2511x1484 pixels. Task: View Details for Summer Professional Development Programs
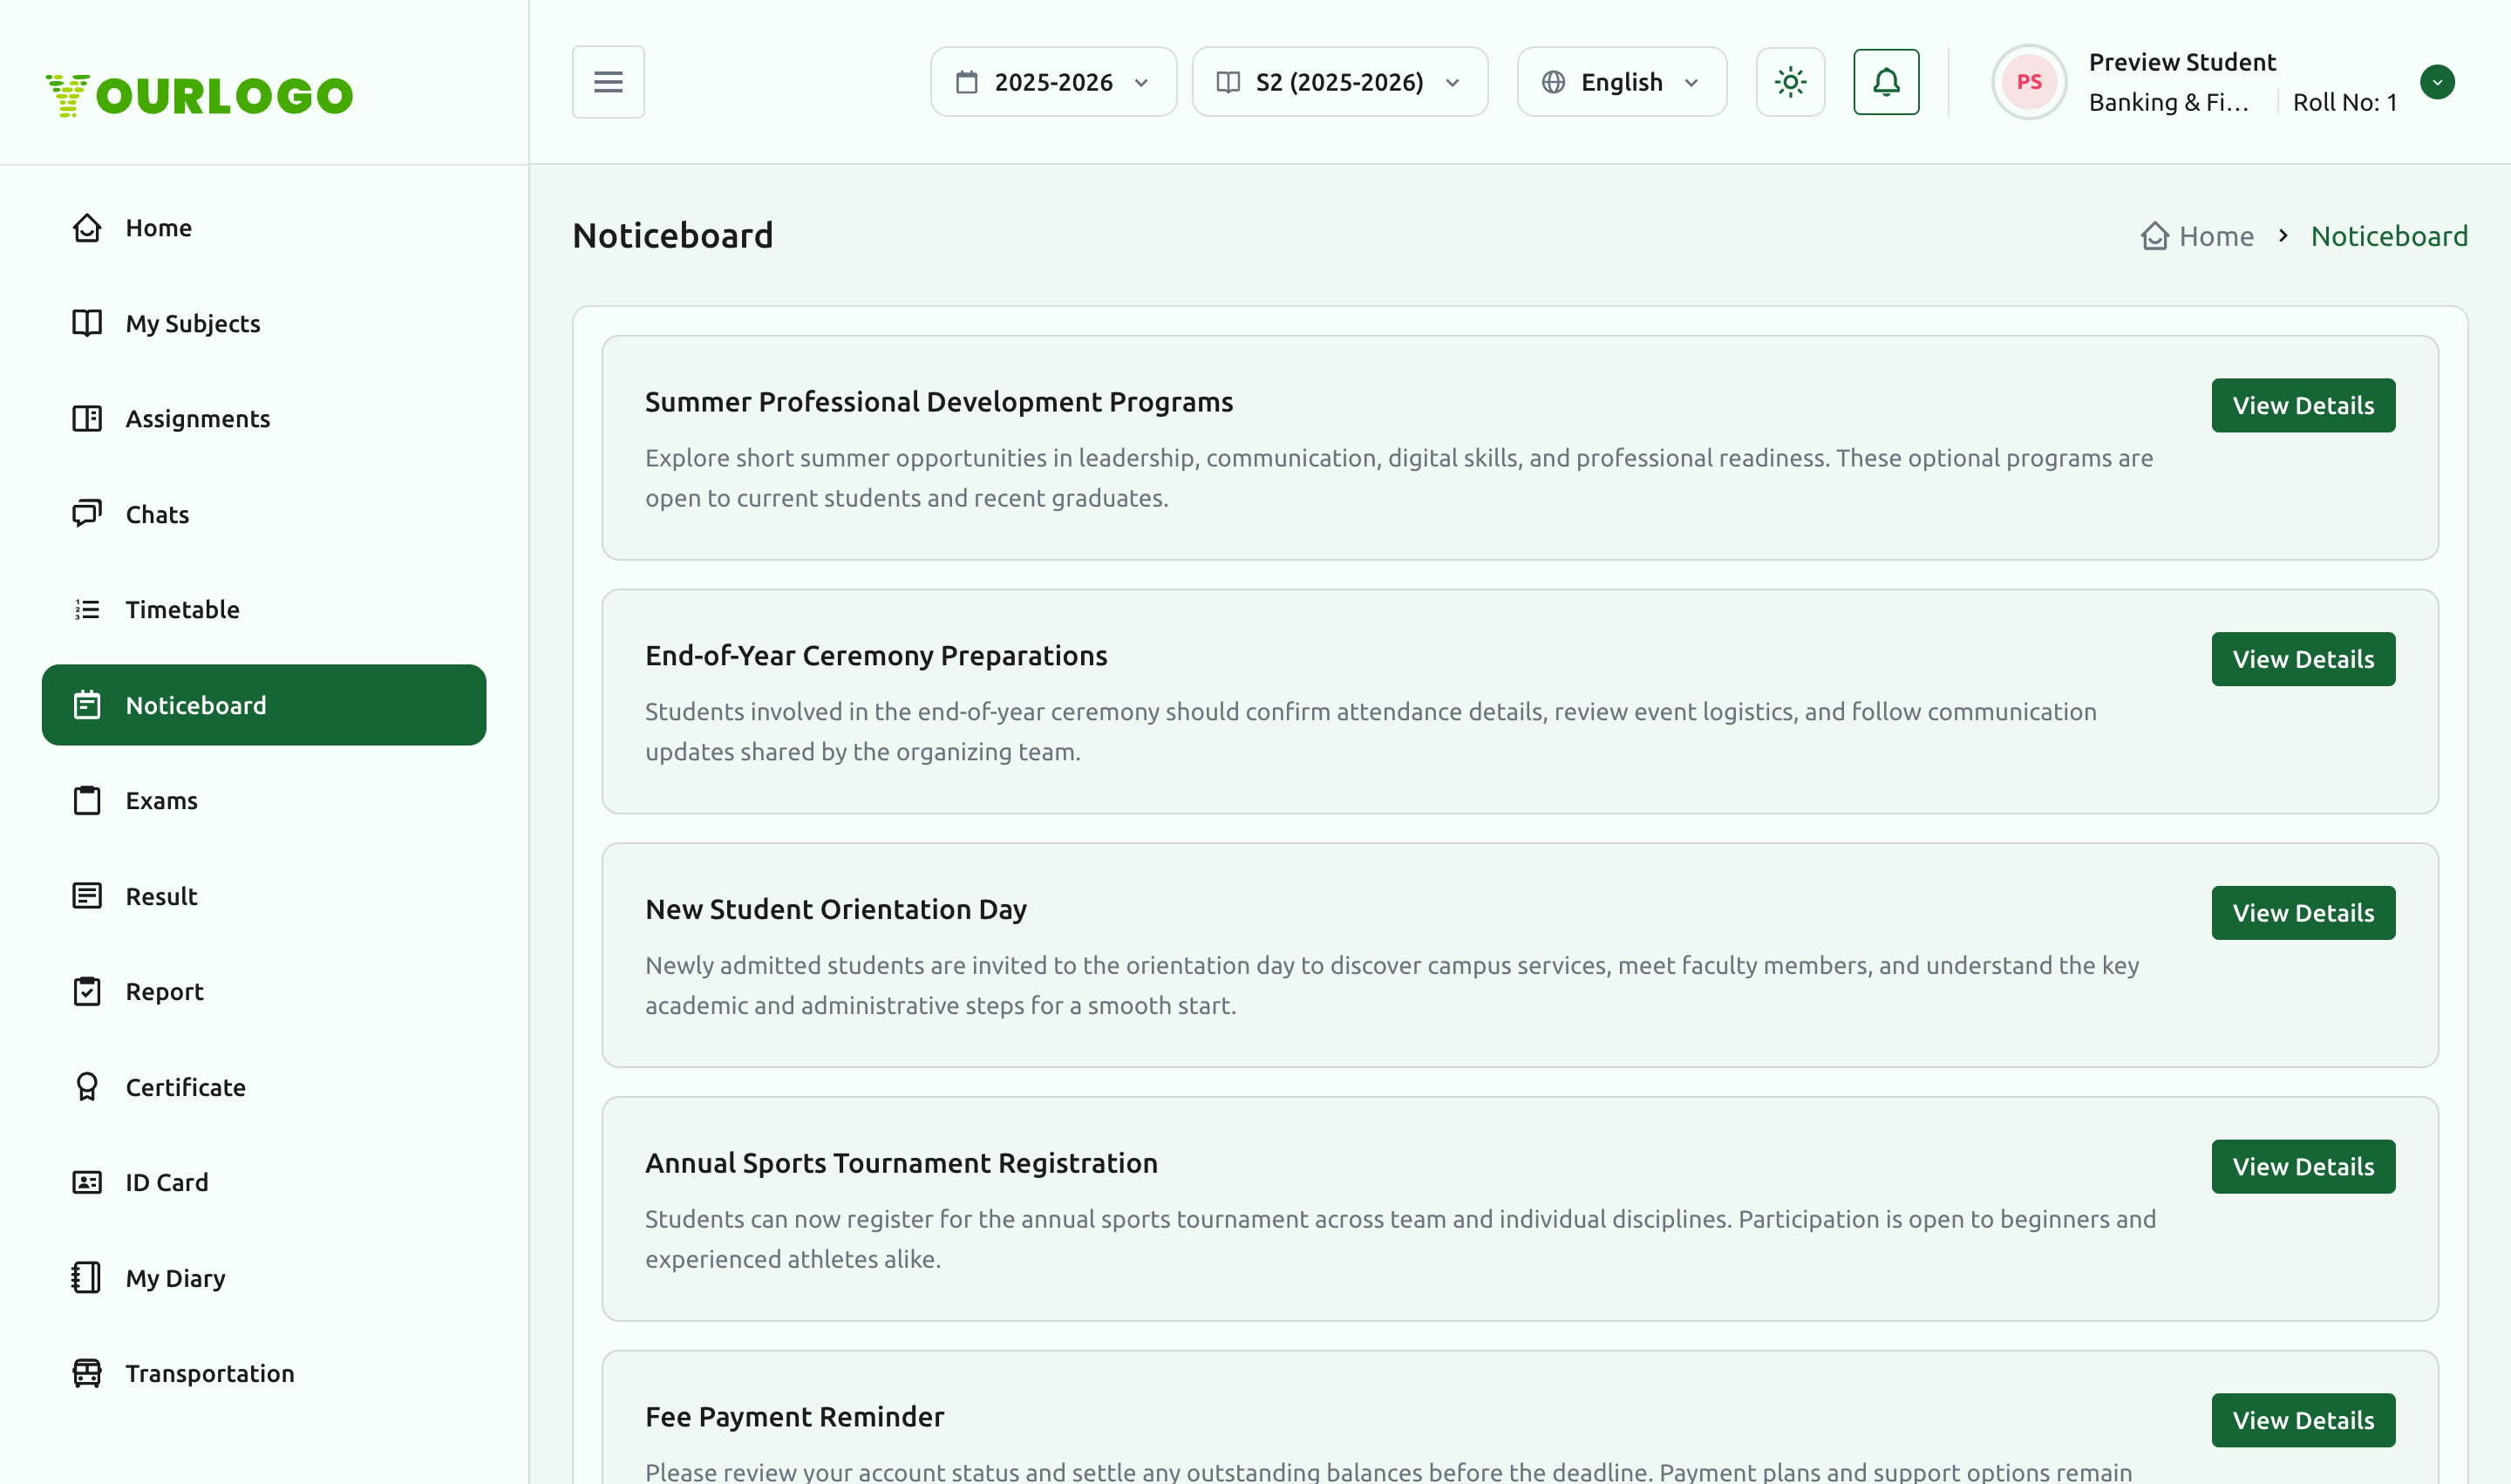tap(2303, 405)
